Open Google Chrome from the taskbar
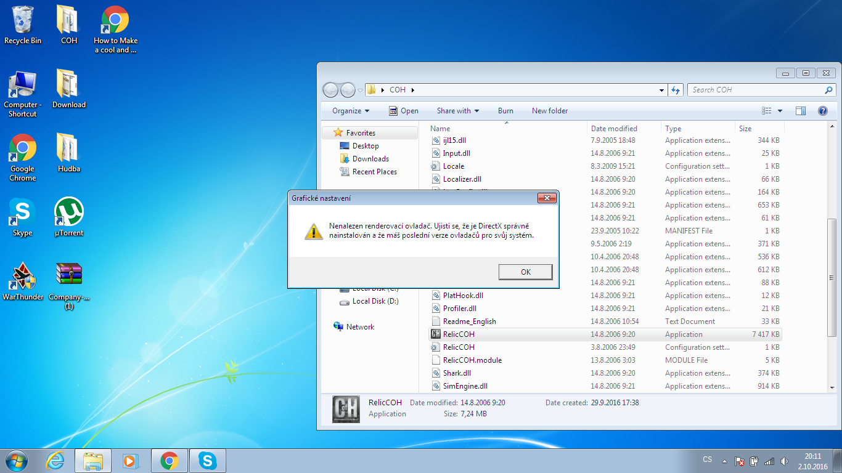Screen dimensions: 842x473 tap(170, 461)
